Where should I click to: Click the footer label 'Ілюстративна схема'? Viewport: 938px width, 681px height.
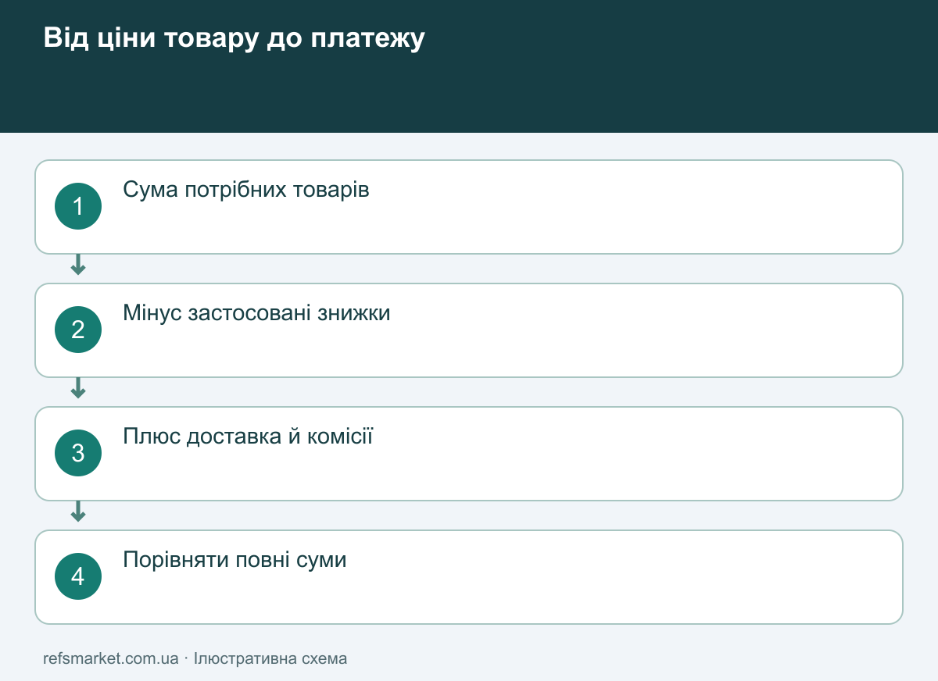(270, 658)
